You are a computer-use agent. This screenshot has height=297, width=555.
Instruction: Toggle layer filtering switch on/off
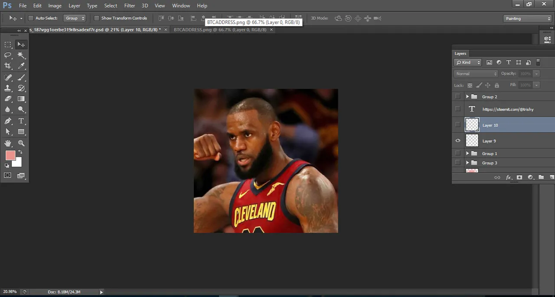538,62
